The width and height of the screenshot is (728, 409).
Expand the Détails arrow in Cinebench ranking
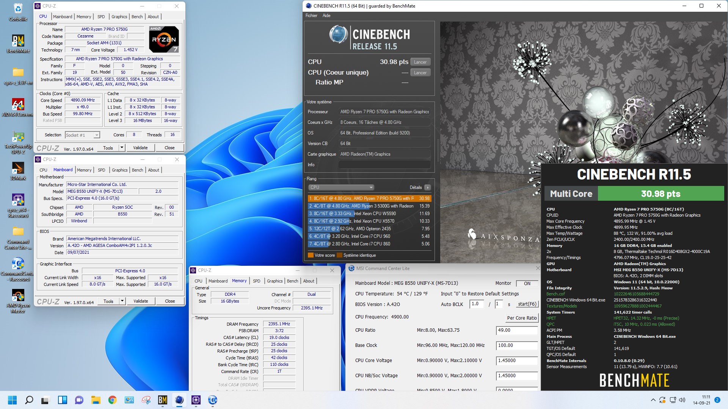pyautogui.click(x=428, y=187)
